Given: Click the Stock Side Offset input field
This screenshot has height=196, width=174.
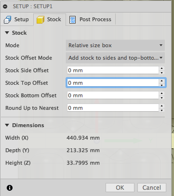Looking at the screenshot, I should [113, 70].
